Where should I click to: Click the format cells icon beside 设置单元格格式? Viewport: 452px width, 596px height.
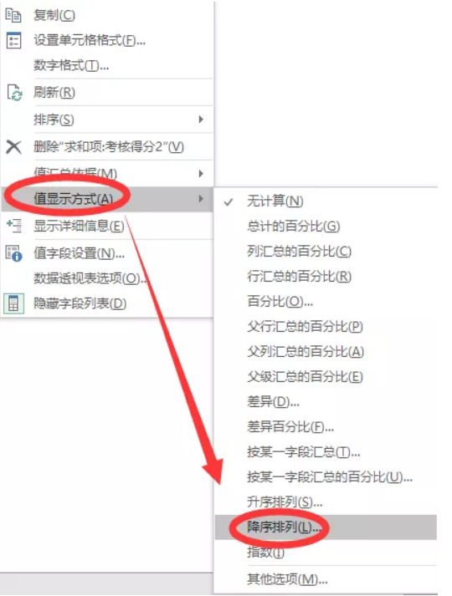tap(13, 41)
